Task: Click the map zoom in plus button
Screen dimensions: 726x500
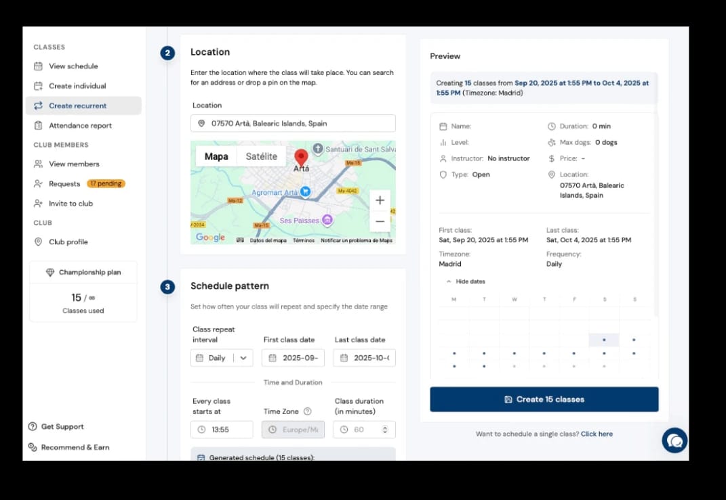Action: coord(380,200)
